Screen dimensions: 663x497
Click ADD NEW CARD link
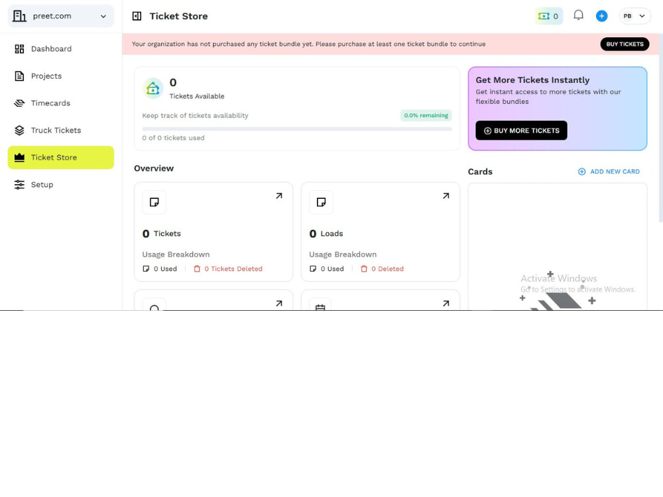[609, 172]
